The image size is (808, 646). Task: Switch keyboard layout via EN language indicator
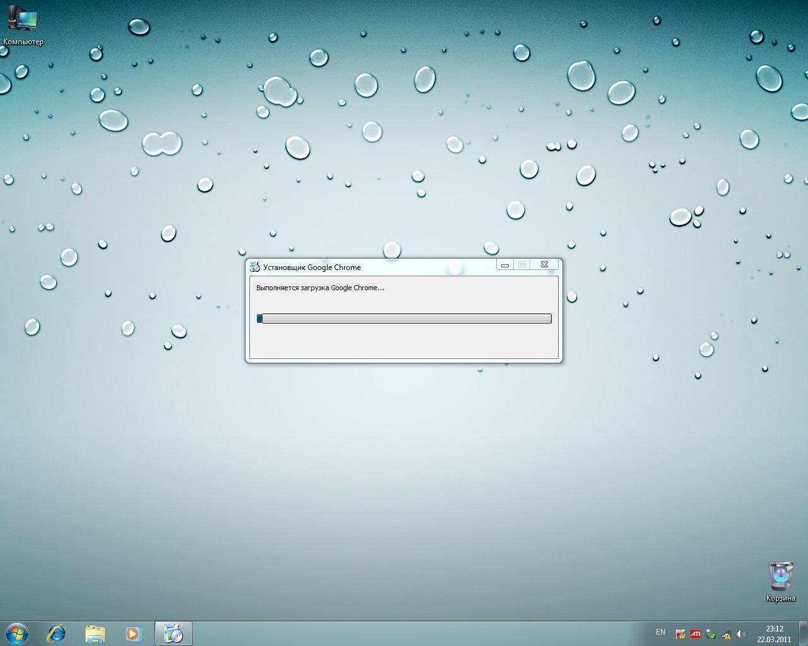click(660, 633)
